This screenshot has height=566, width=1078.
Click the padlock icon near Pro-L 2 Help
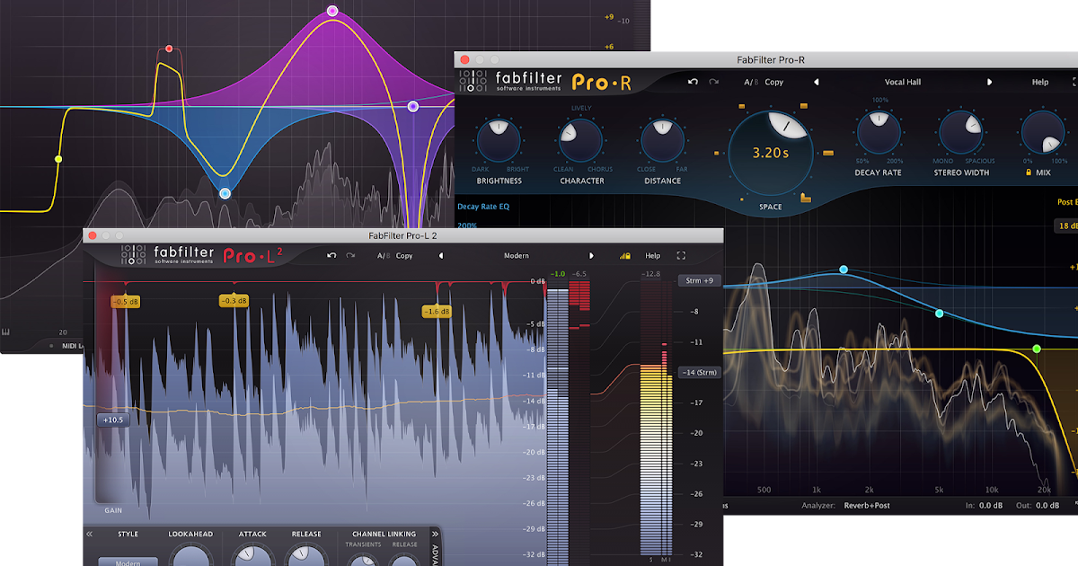629,255
